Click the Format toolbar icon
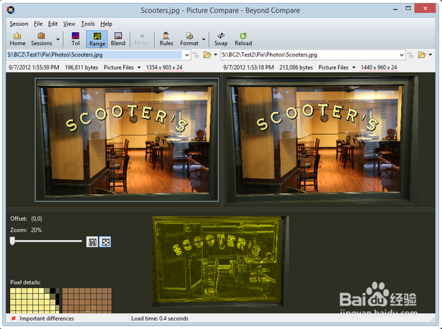Viewport: 442px width, 329px height. coord(189,39)
